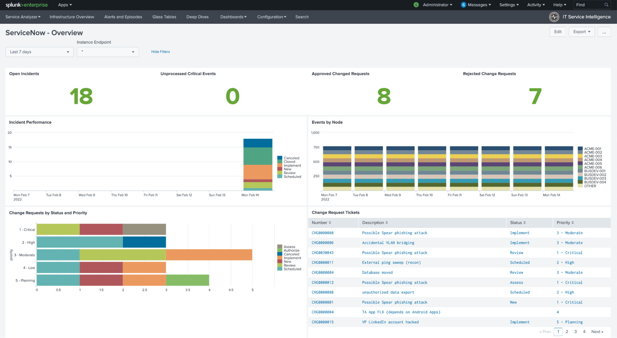Click the Splunk enterprise logo
The image size is (617, 338).
(27, 5)
